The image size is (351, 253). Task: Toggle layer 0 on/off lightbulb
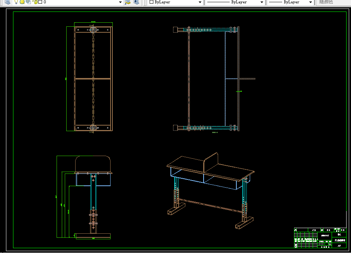point(16,2)
